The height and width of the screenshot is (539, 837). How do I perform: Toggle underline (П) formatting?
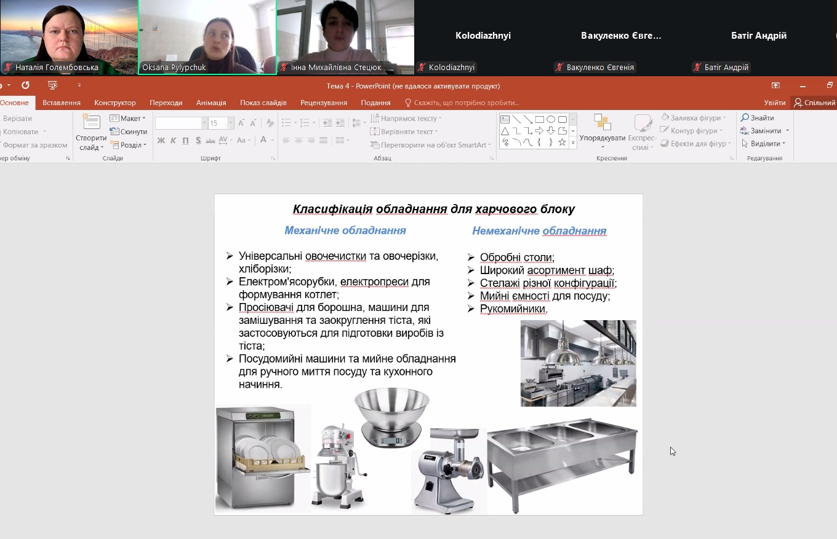coord(186,141)
